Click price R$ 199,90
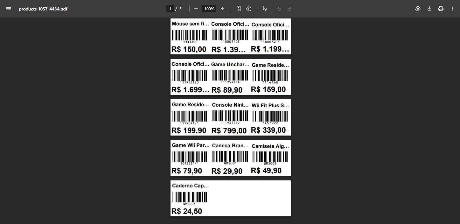460x224 pixels. point(189,130)
